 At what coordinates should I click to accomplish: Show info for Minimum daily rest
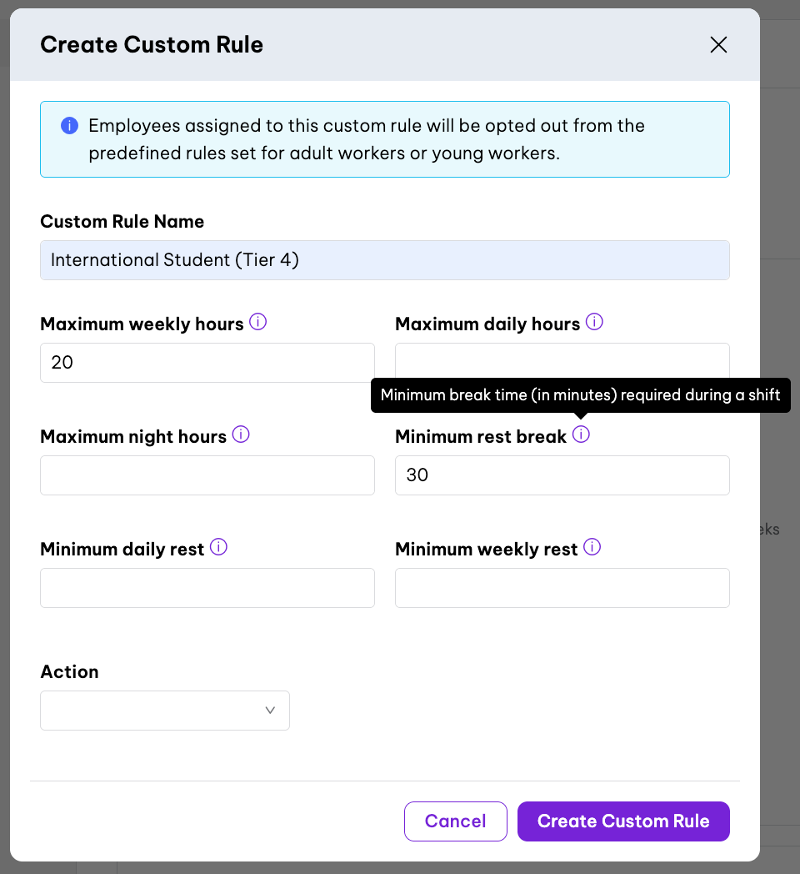pyautogui.click(x=218, y=547)
